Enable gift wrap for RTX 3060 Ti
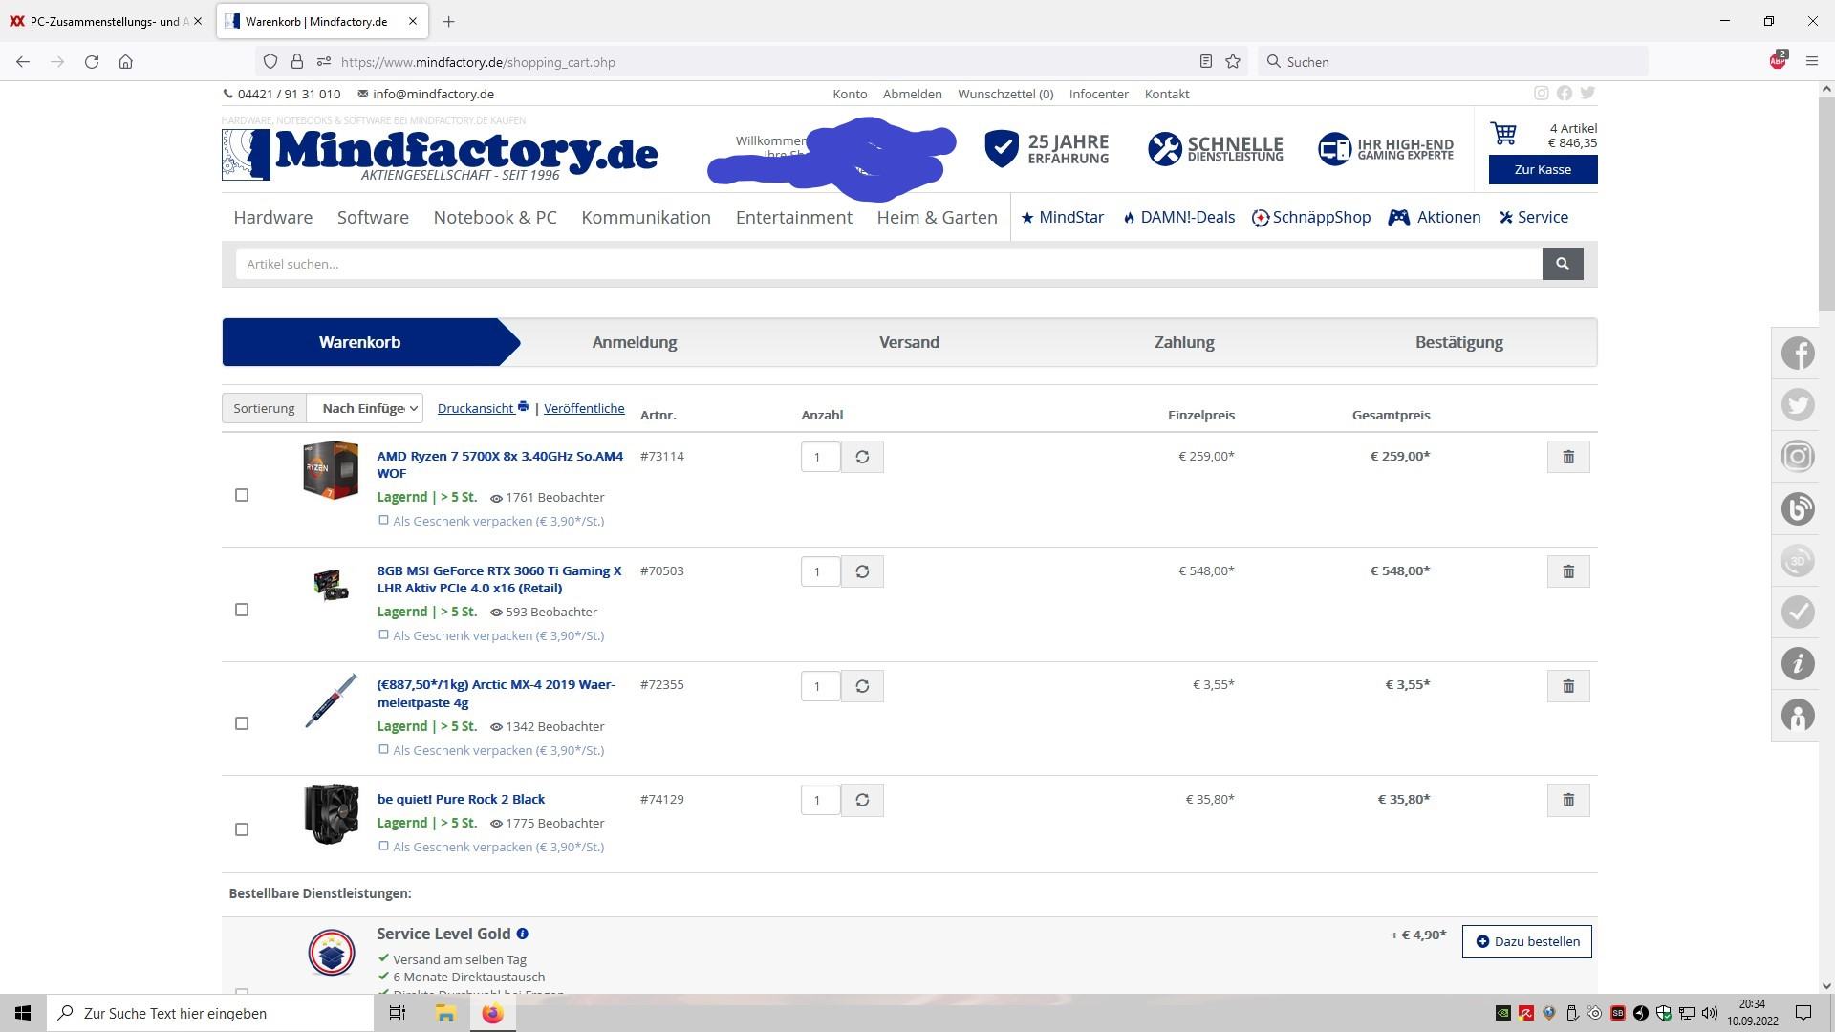This screenshot has height=1032, width=1835. [x=383, y=634]
